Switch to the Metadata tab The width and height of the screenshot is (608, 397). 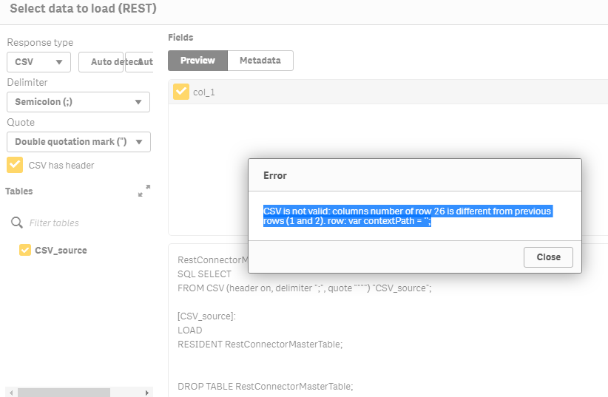260,61
